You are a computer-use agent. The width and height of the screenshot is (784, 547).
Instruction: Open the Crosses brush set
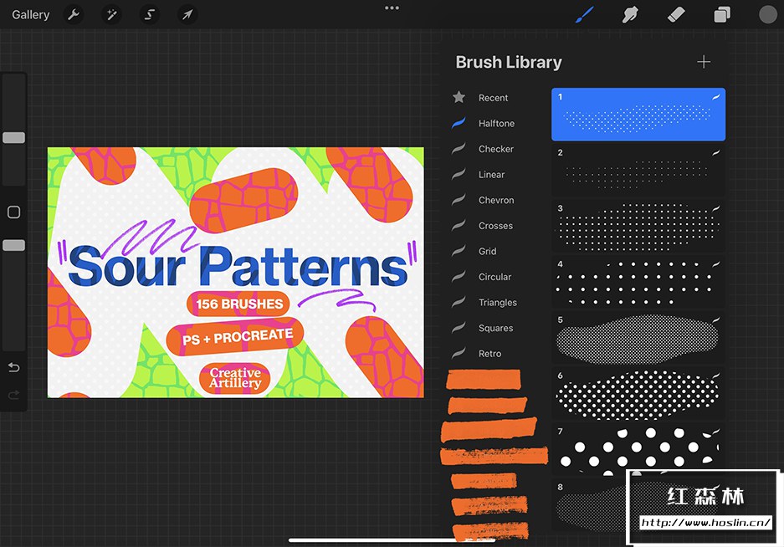point(495,226)
